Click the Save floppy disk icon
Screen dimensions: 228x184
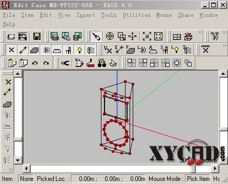(37, 36)
